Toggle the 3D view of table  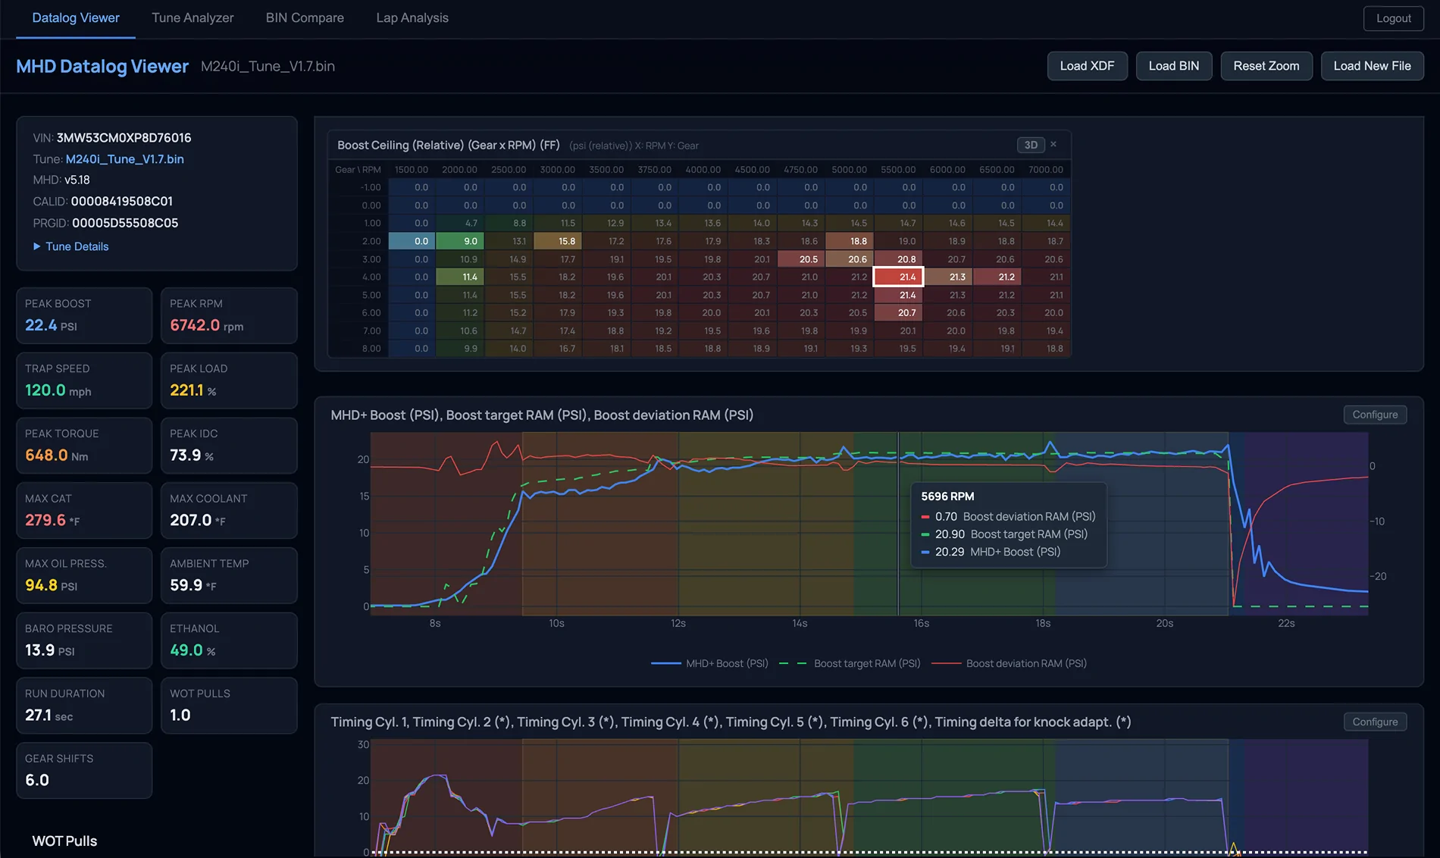coord(1031,145)
